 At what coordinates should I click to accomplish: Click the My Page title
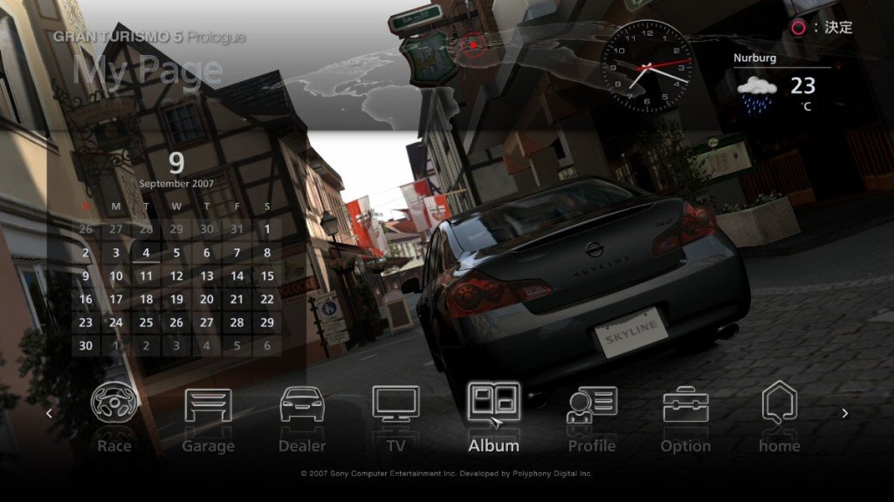pos(147,70)
